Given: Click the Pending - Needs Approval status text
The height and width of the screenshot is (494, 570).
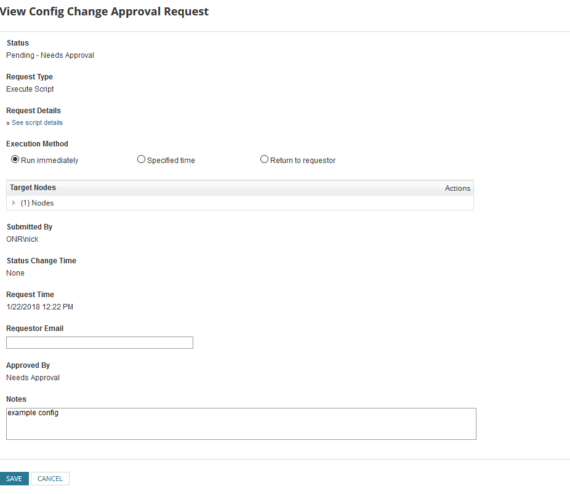Looking at the screenshot, I should pyautogui.click(x=50, y=55).
